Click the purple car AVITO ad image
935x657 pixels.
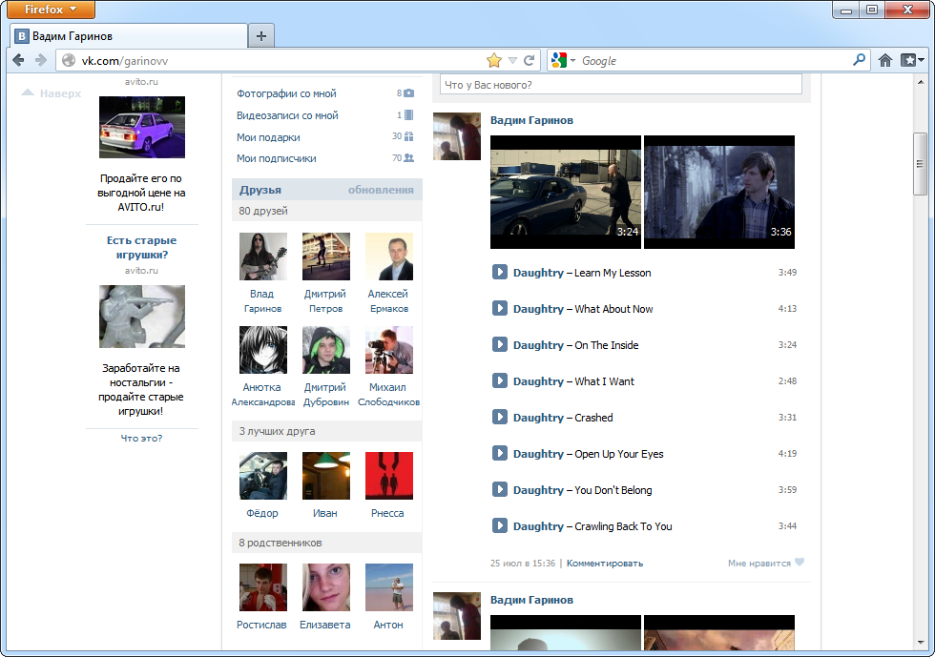(142, 127)
